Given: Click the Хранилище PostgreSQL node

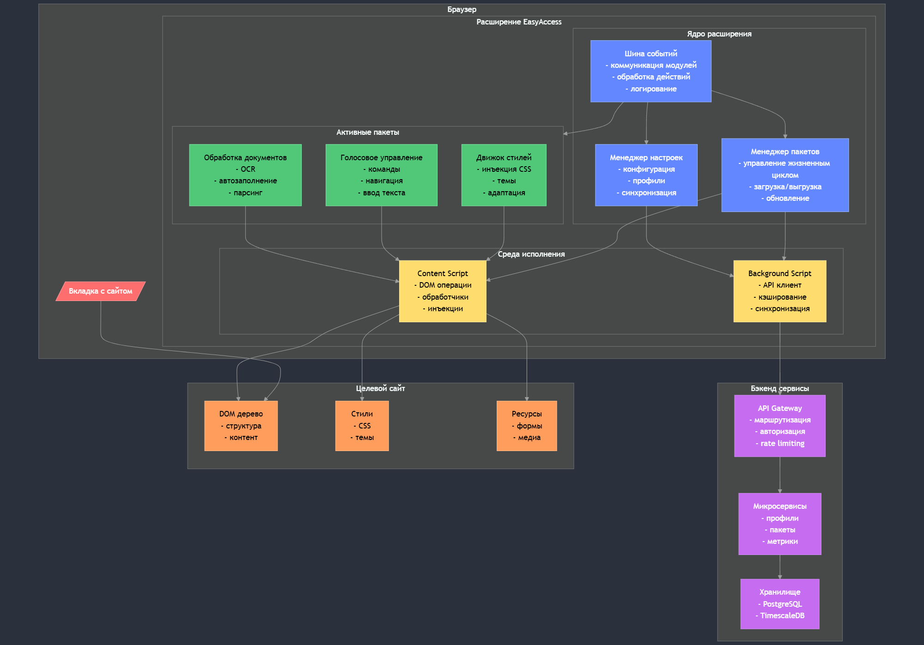Looking at the screenshot, I should click(779, 603).
